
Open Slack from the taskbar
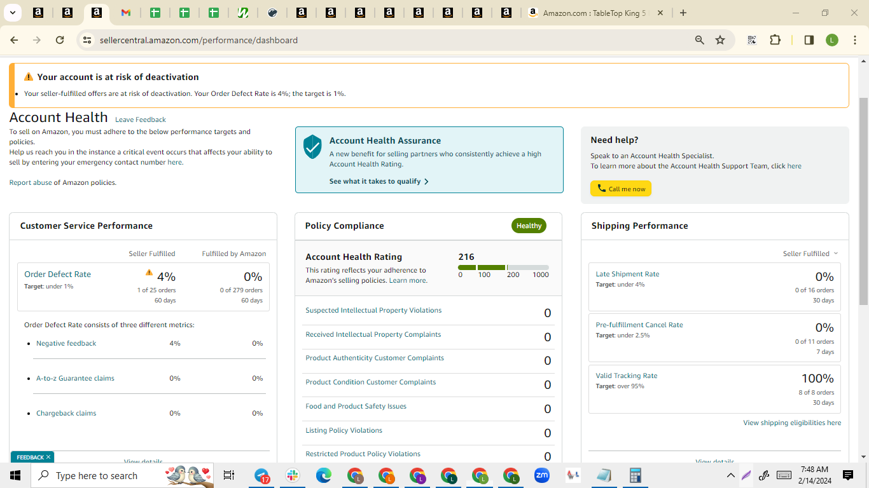coord(293,475)
